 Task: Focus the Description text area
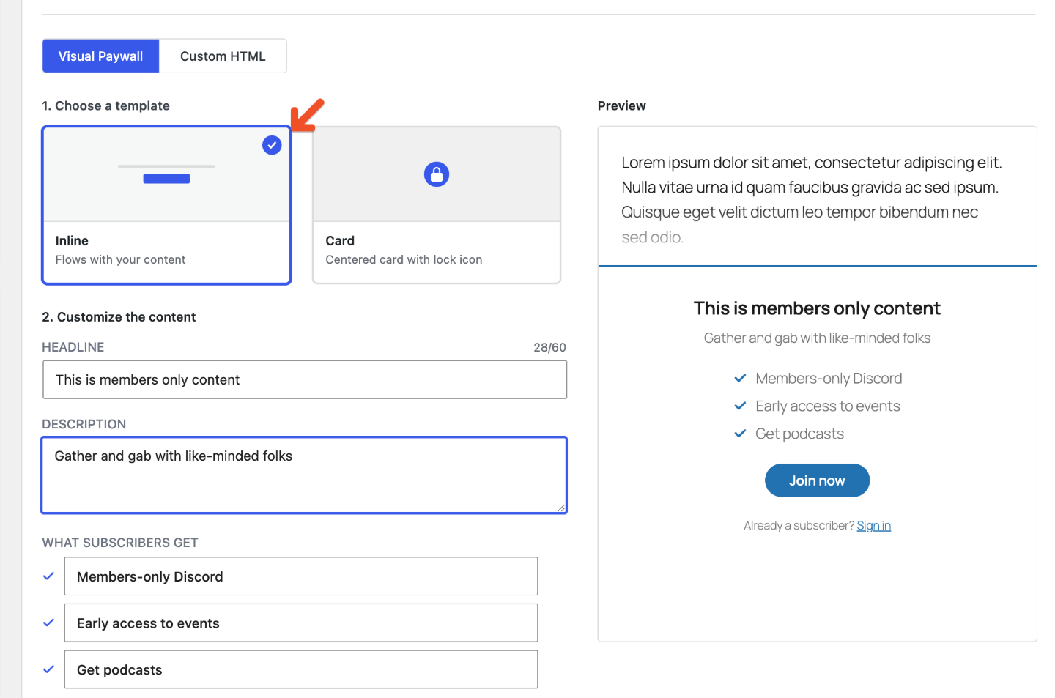pos(304,475)
